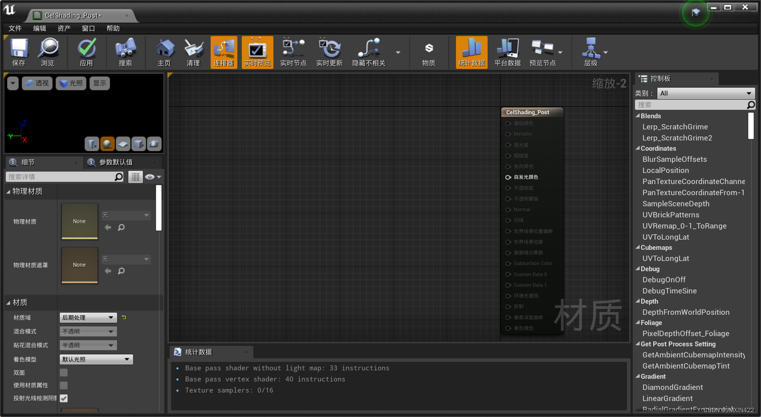Open the 编辑 menu
Image resolution: width=761 pixels, height=417 pixels.
tap(40, 28)
